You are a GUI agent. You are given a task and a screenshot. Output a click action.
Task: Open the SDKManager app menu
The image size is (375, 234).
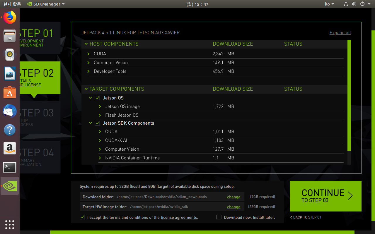(46, 4)
